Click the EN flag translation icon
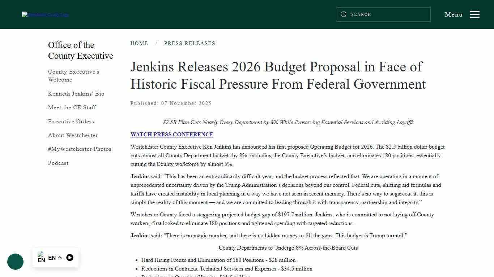 [42, 257]
